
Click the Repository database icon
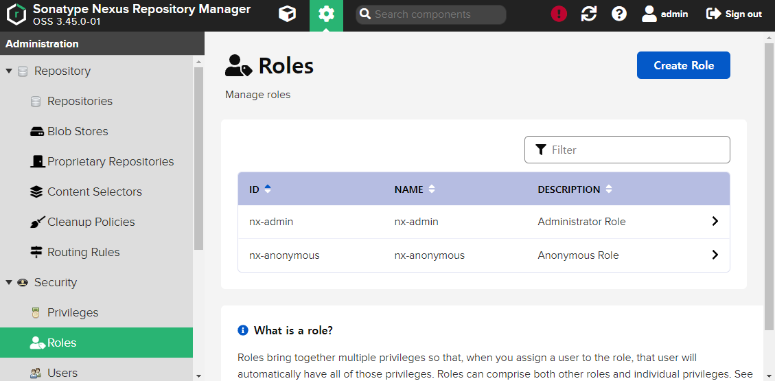pyautogui.click(x=22, y=71)
